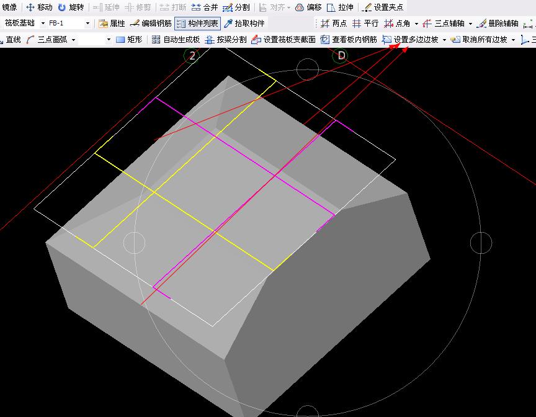Click 查看板内钢筋 in the toolbar

[x=349, y=40]
